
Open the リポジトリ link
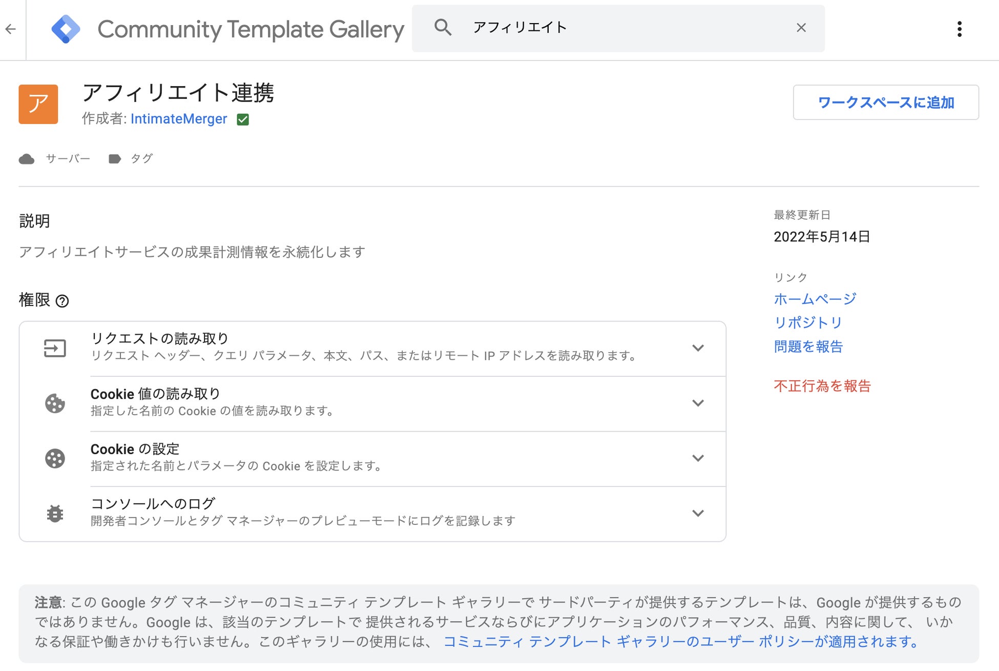point(808,322)
